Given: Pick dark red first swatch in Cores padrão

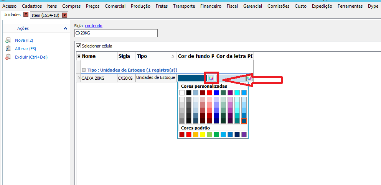Looking at the screenshot, I should coord(182,134).
